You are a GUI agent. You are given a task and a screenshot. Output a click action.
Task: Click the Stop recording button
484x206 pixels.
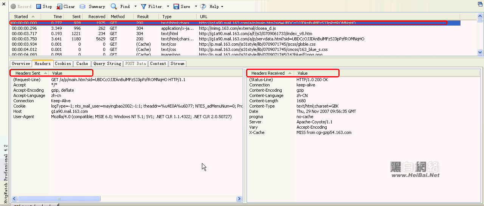pos(44,6)
